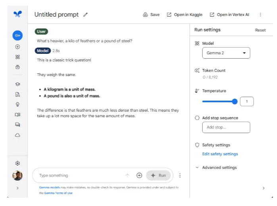Click the pencil icon to rename prompt
The height and width of the screenshot is (206, 277).
point(86,15)
